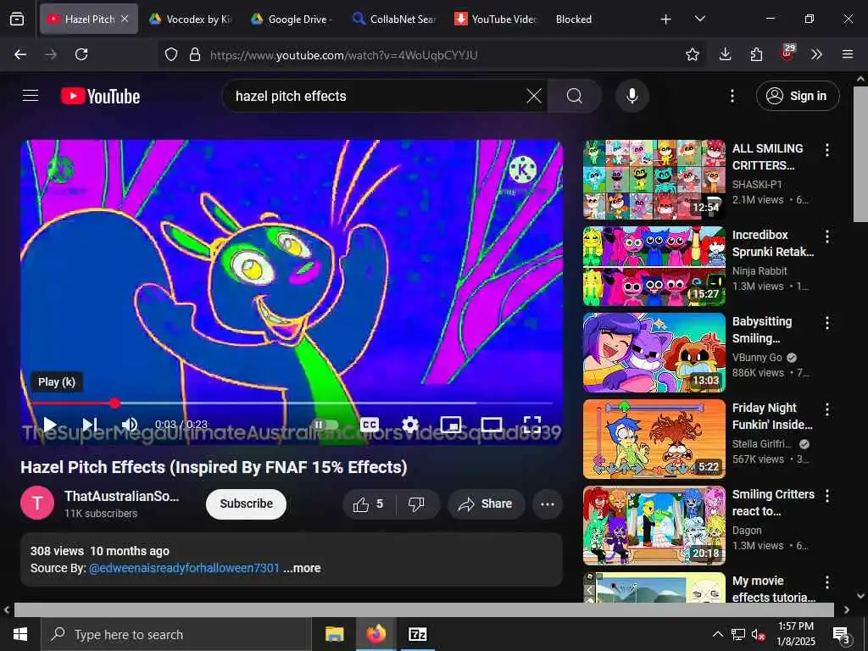Open options for Friday Night Funkin' video

point(827,409)
